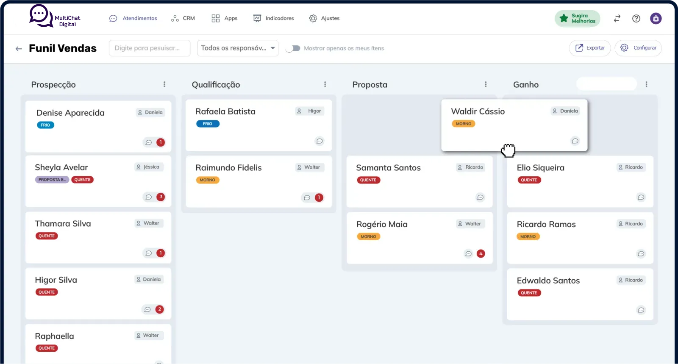Click the swap arrows icon in header
The image size is (678, 364).
point(617,19)
